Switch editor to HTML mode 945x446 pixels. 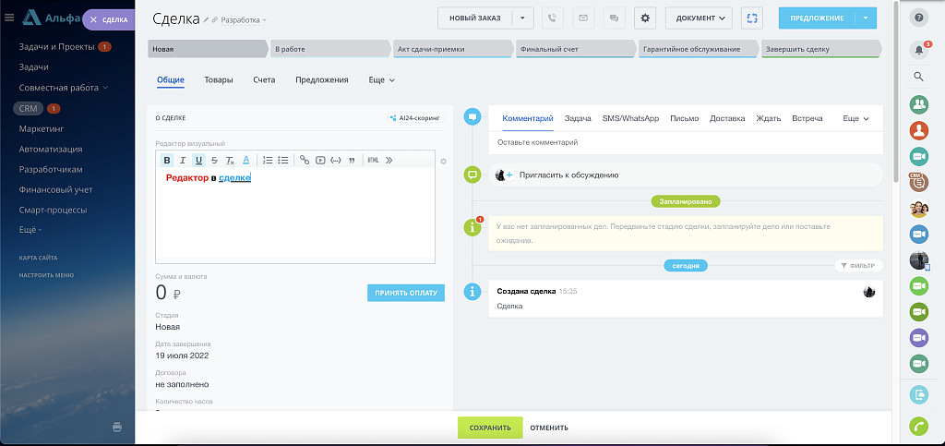(373, 160)
